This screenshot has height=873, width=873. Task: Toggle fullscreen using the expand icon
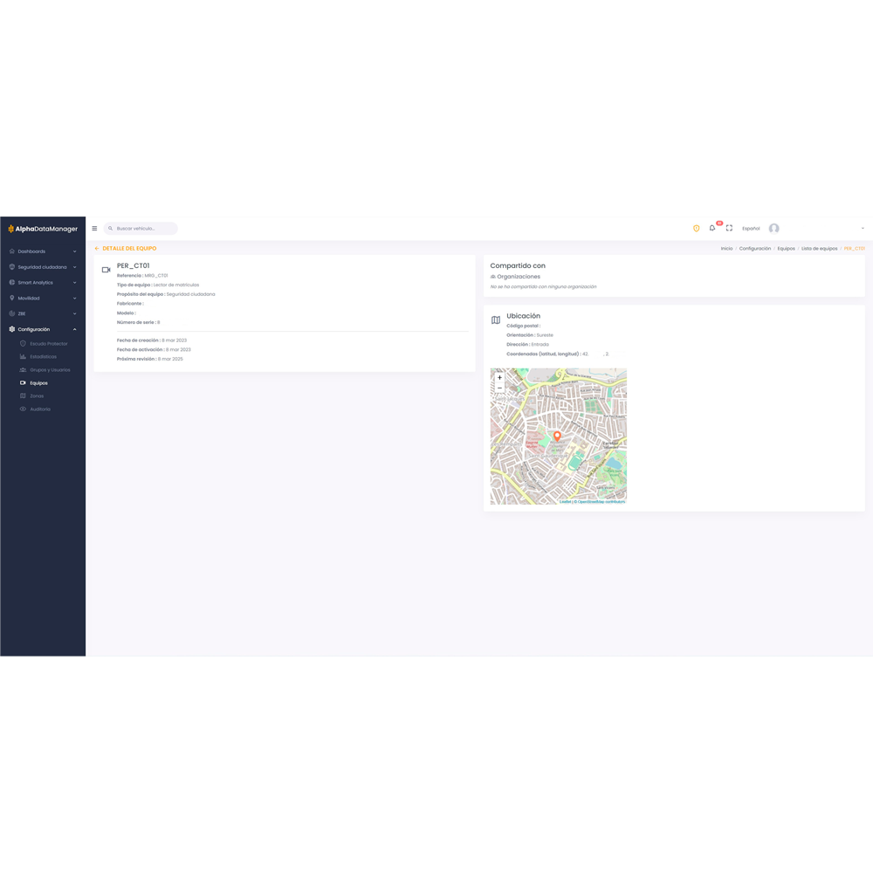pyautogui.click(x=729, y=228)
